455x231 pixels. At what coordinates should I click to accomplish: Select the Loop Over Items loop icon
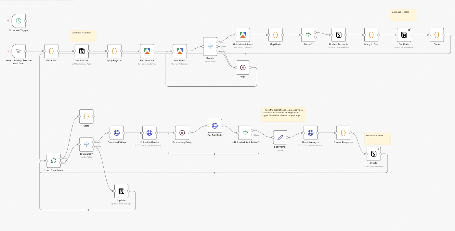coord(53,161)
